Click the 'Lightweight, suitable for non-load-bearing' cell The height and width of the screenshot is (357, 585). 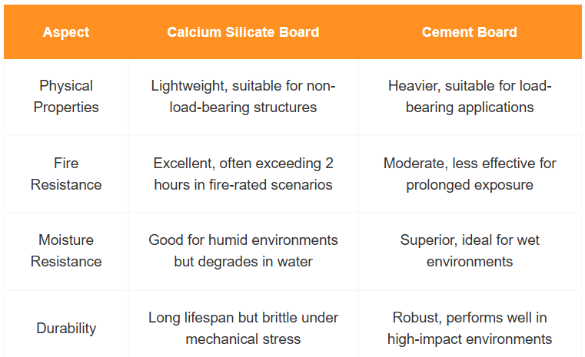pyautogui.click(x=243, y=97)
